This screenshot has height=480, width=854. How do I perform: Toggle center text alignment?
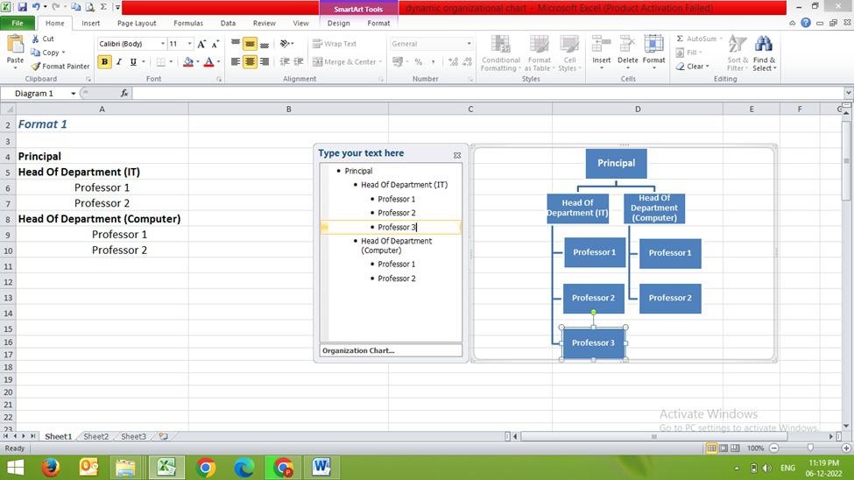250,62
